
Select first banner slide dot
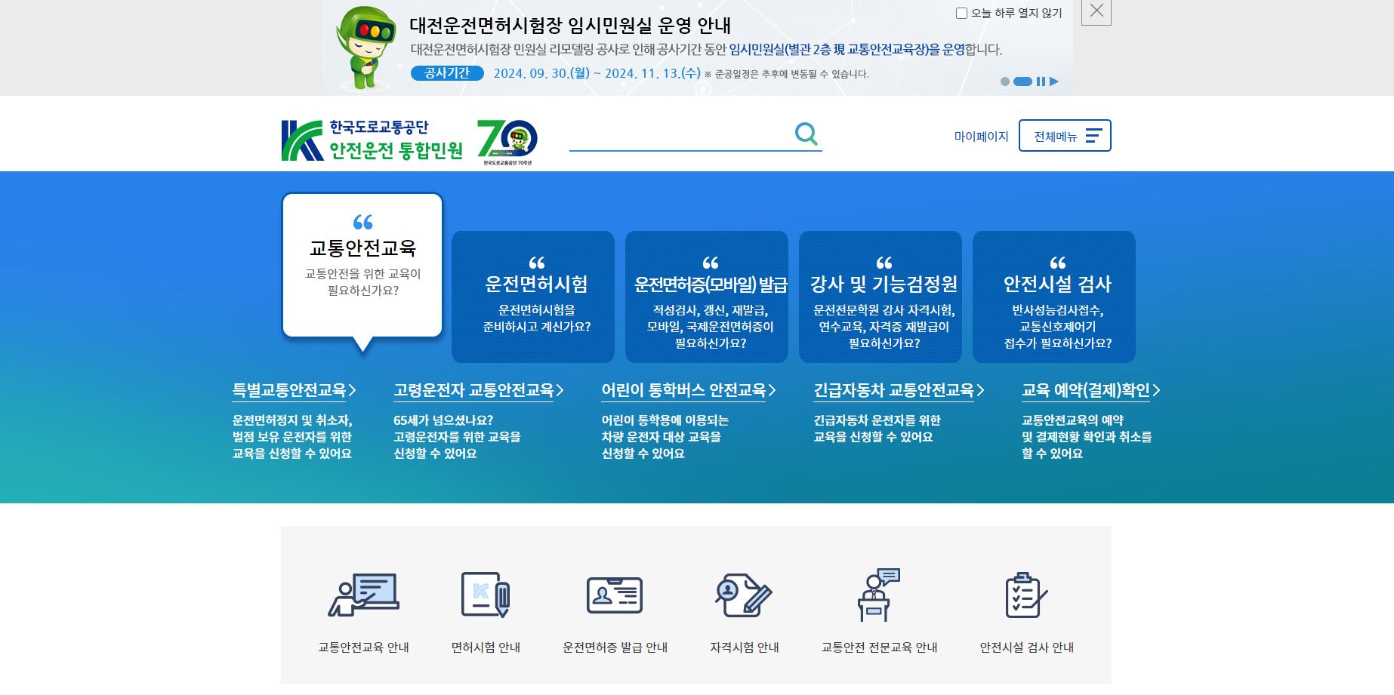[x=1005, y=81]
